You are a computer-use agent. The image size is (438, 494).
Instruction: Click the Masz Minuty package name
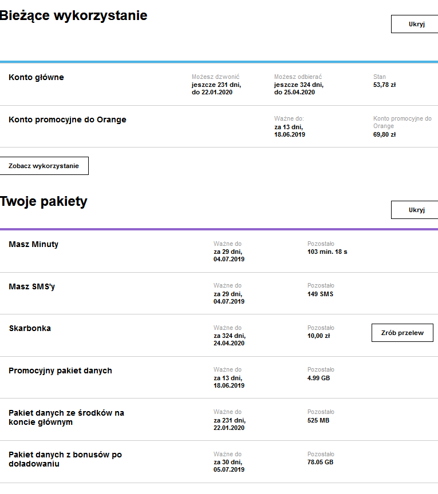34,244
